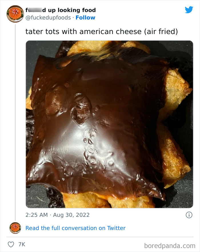The width and height of the screenshot is (200, 252).
Task: Open the tweet info circle icon
Action: pyautogui.click(x=189, y=215)
